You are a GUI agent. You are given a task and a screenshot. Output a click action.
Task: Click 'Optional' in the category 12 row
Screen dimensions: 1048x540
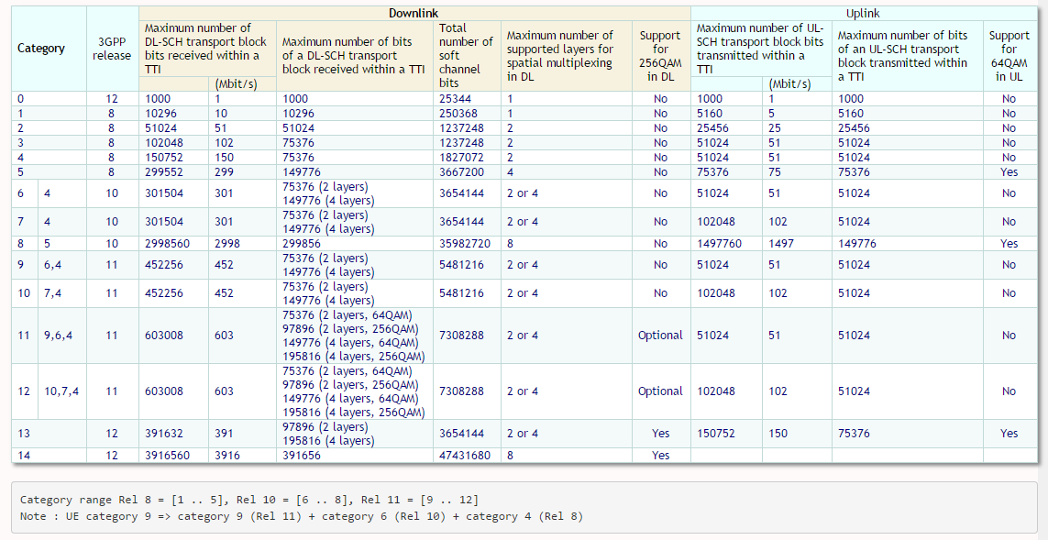click(x=660, y=391)
